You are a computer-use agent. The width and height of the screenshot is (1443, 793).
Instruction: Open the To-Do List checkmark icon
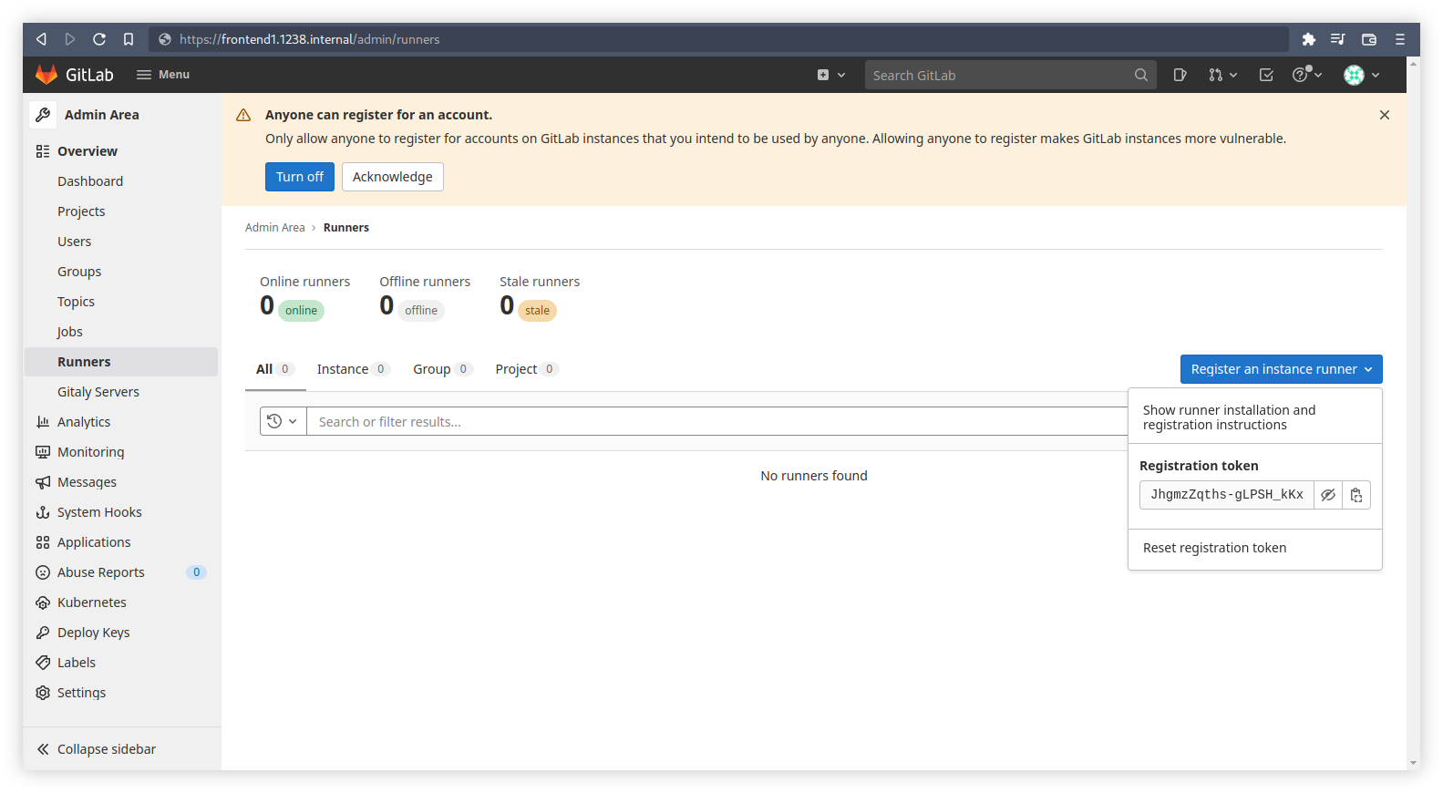[x=1266, y=75]
